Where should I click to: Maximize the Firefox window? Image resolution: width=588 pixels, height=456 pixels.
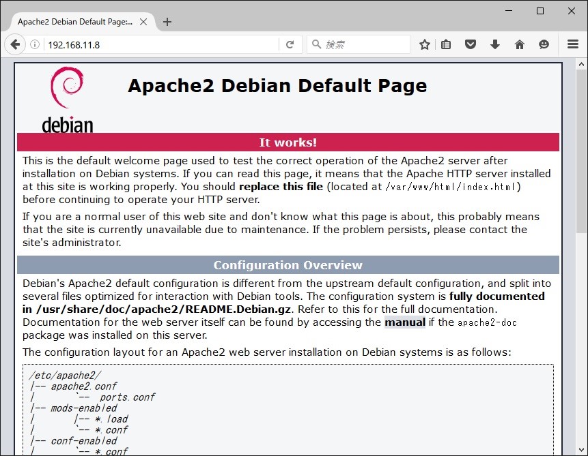pos(540,11)
